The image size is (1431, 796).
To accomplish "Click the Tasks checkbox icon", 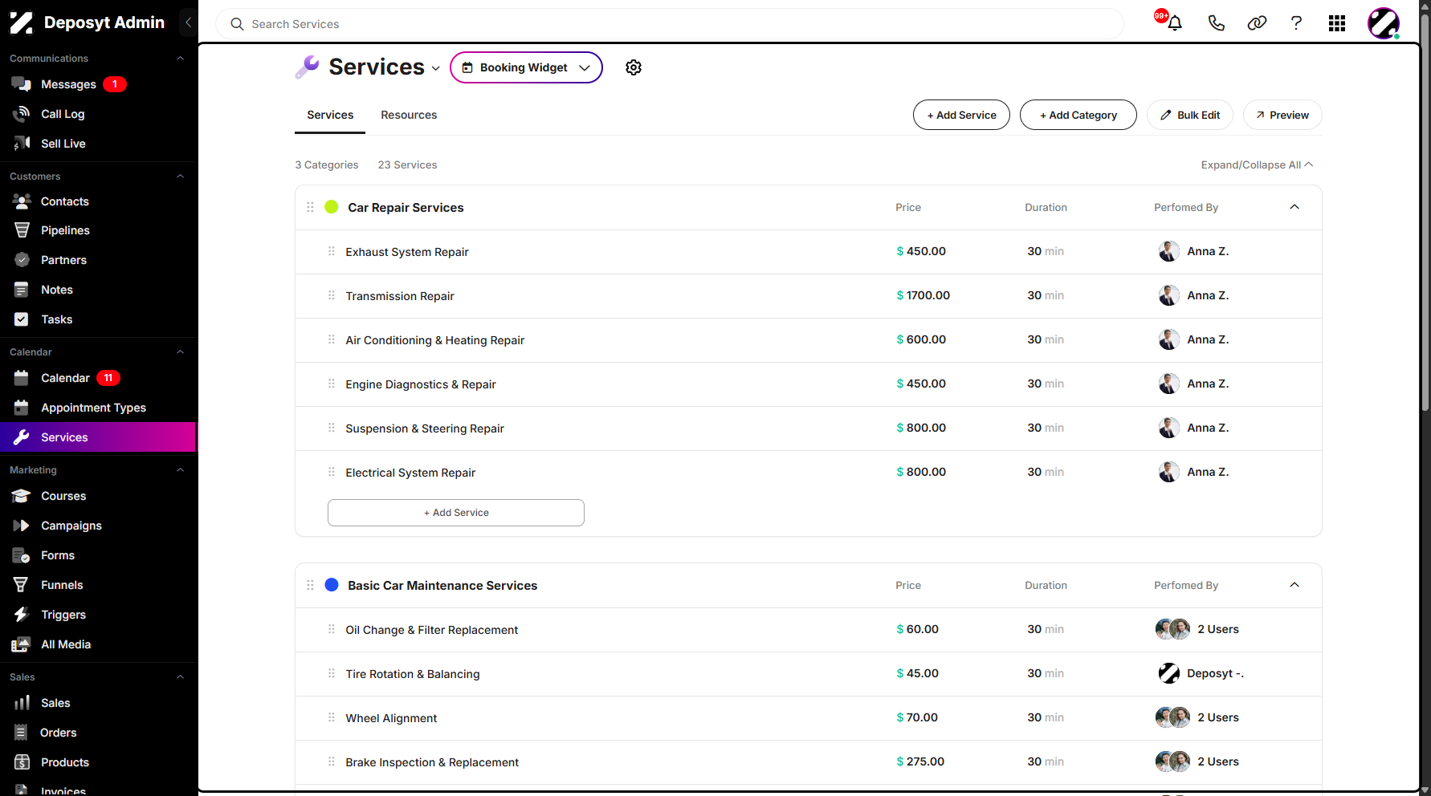I will pos(22,319).
